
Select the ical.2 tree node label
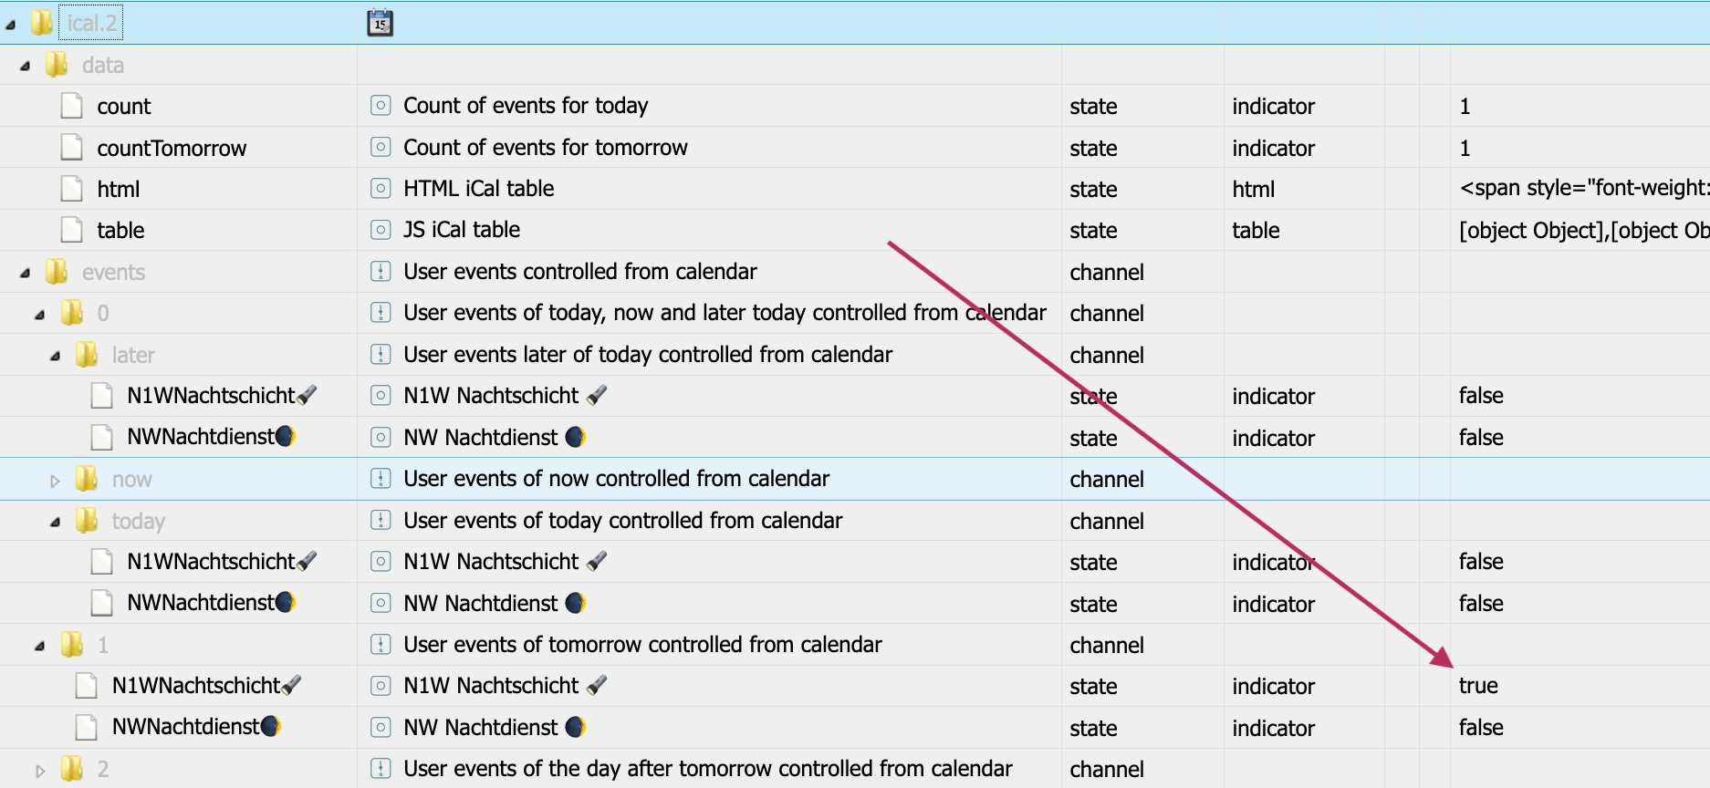[91, 23]
